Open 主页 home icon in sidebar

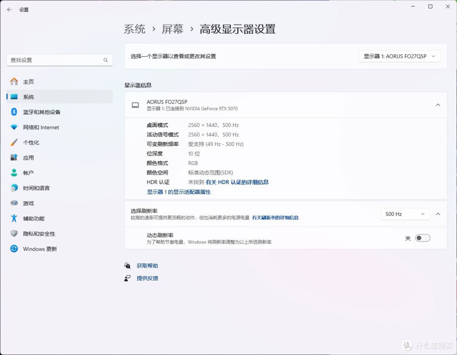[x=14, y=82]
